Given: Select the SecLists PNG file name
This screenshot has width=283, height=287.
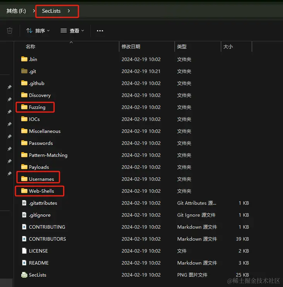Looking at the screenshot, I should (37, 275).
